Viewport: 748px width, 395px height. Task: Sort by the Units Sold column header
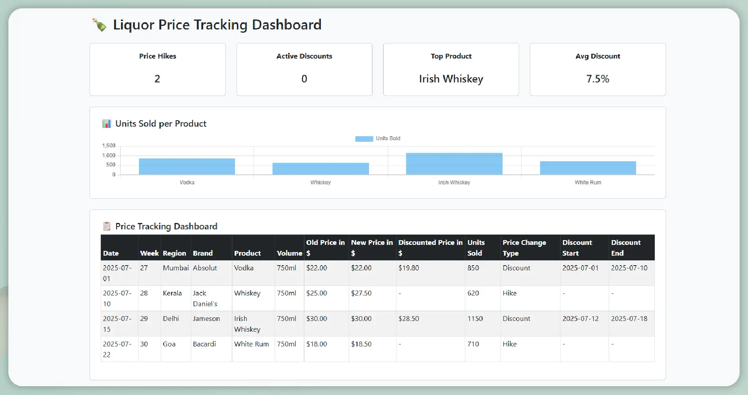(x=476, y=248)
